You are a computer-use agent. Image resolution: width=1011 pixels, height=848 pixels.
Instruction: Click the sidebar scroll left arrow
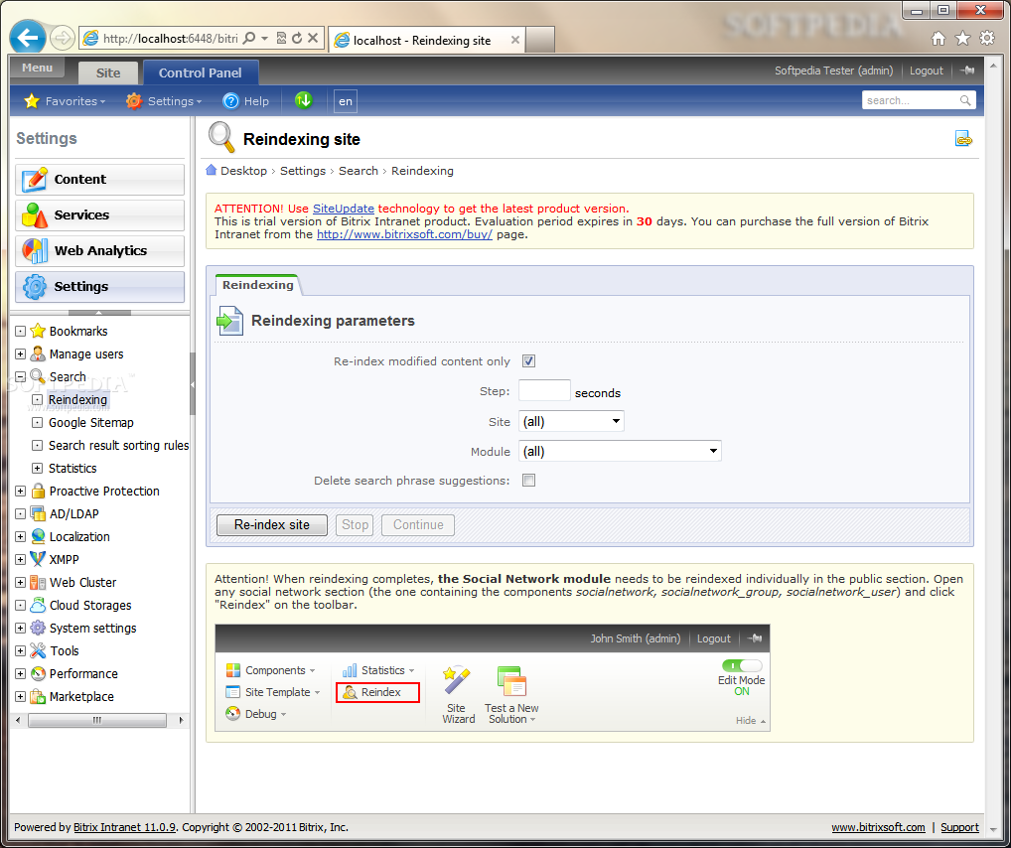(18, 720)
